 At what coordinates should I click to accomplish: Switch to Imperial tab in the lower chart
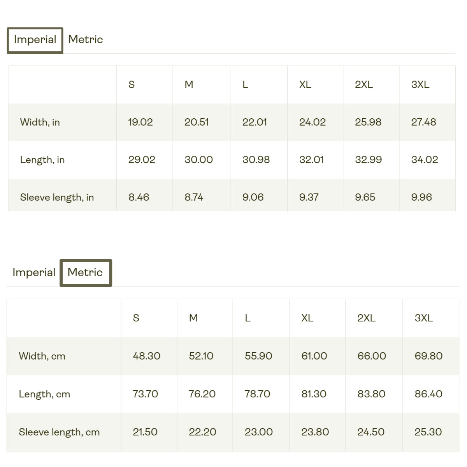(x=34, y=272)
